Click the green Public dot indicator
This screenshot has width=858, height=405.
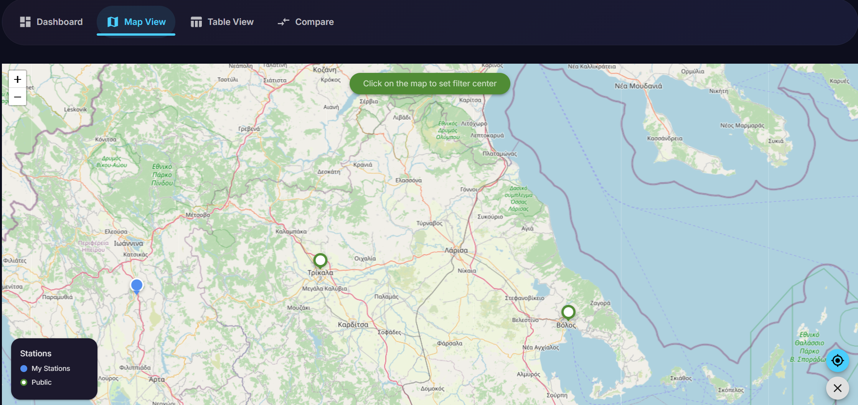[24, 382]
